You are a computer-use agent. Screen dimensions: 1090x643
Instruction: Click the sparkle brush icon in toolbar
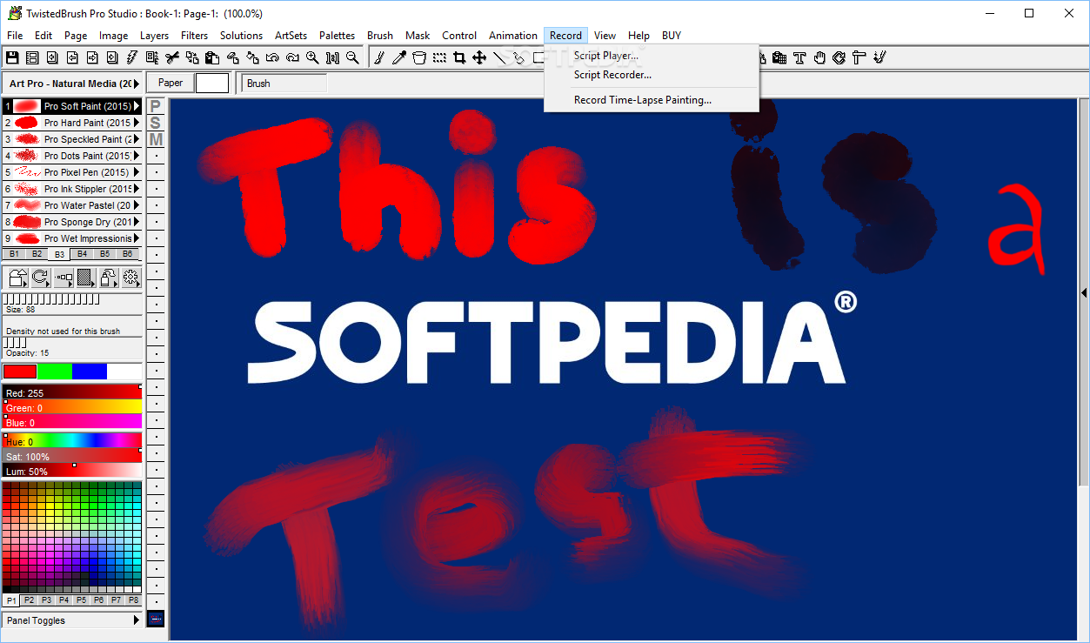click(x=879, y=57)
